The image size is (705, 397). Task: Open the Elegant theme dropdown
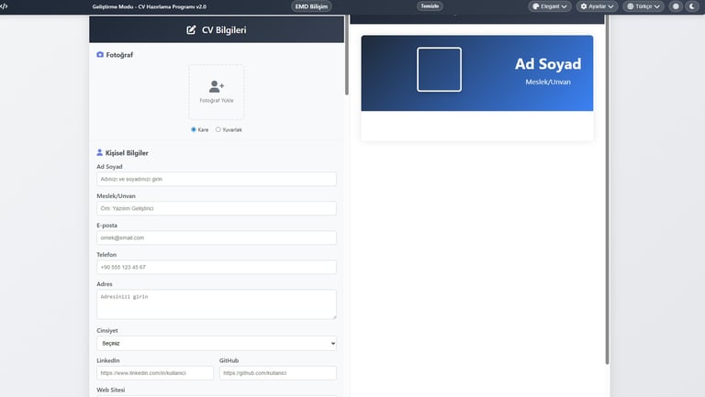point(550,6)
